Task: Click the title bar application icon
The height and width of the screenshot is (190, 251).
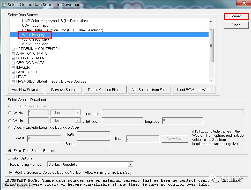Action: point(4,4)
